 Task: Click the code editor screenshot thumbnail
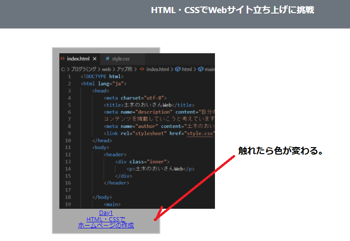pyautogui.click(x=137, y=131)
